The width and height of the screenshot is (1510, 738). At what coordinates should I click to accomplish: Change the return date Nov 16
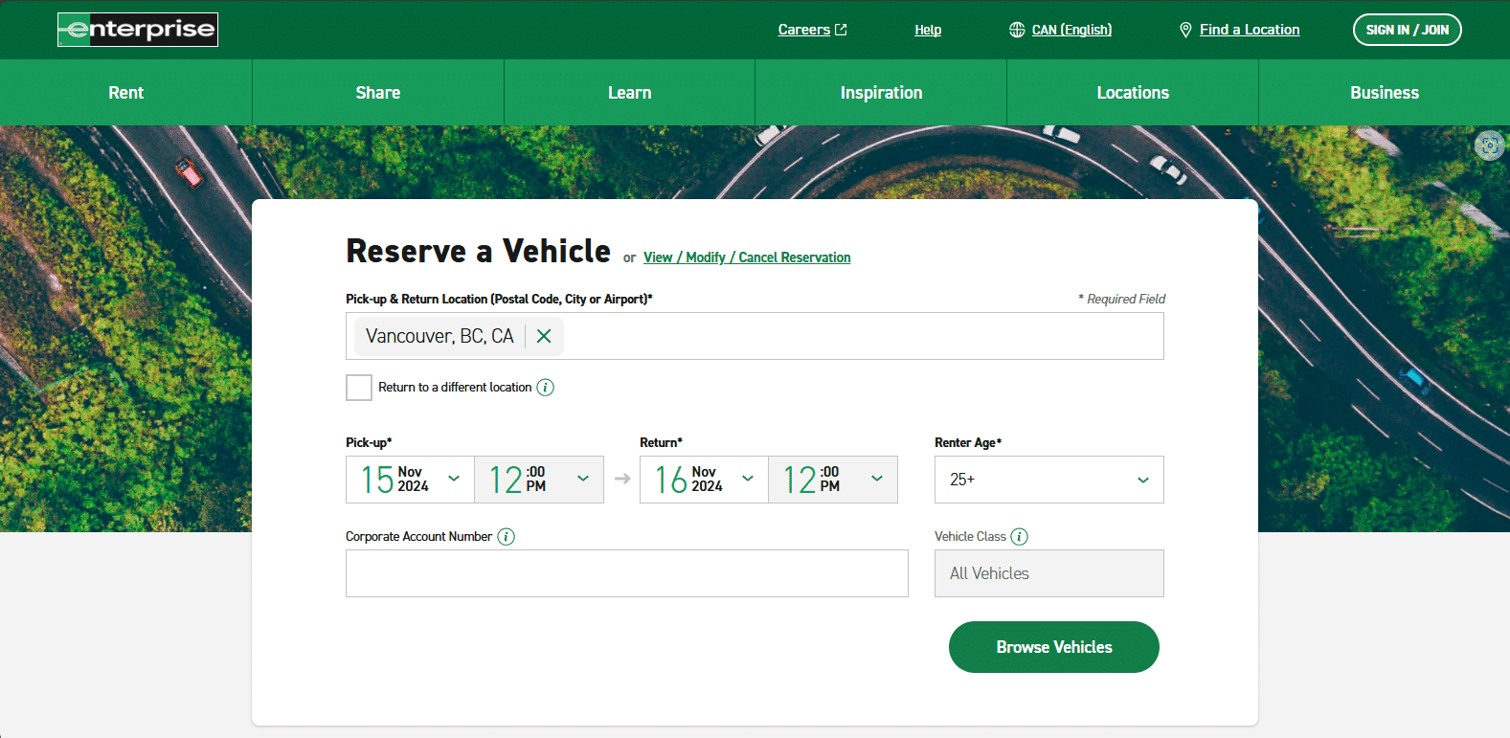point(704,480)
